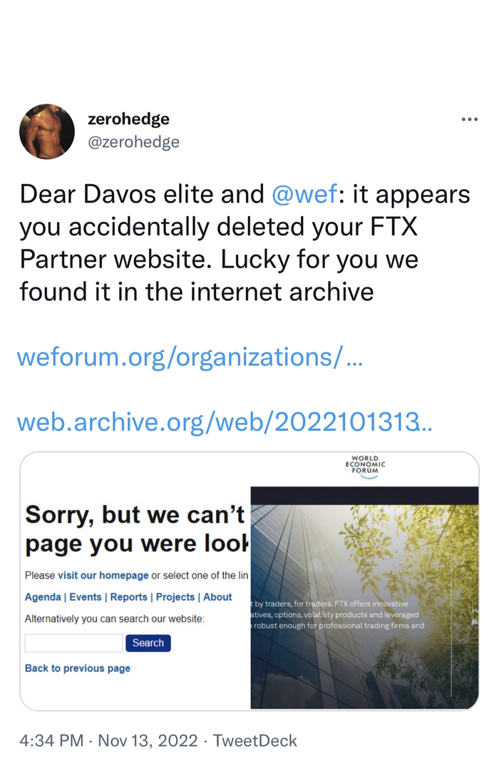Open the zerohedge display name
The width and height of the screenshot is (499, 759).
point(128,119)
